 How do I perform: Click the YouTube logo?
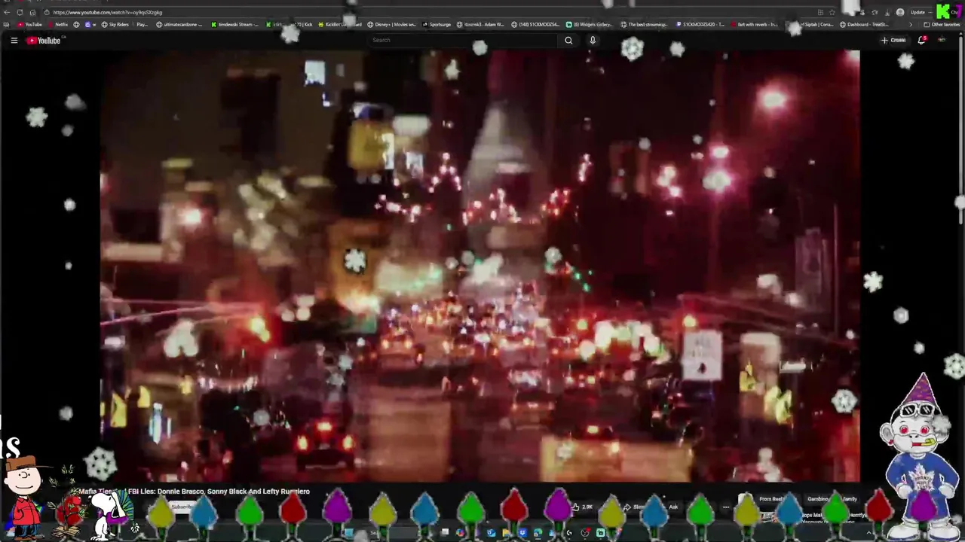tap(44, 40)
